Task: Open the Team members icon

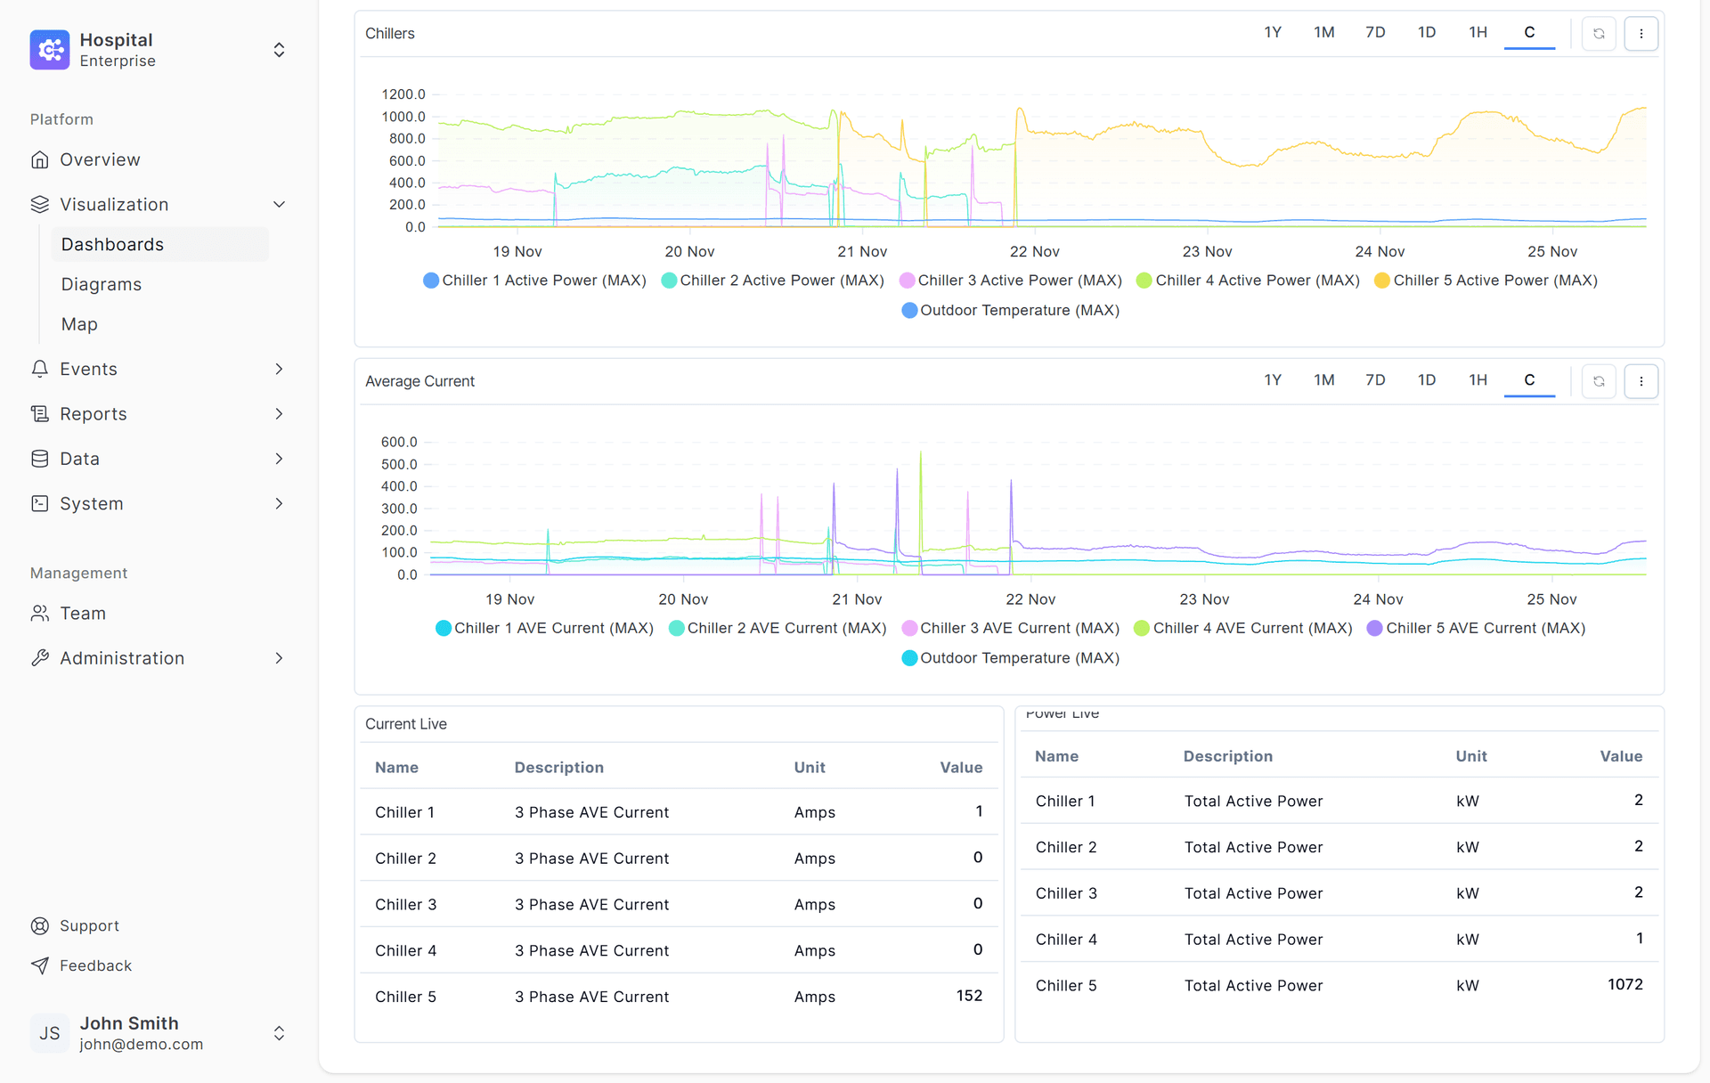Action: point(40,613)
